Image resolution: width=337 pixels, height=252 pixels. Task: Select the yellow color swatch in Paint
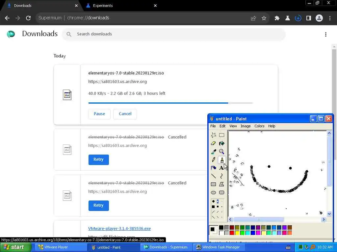click(237, 233)
